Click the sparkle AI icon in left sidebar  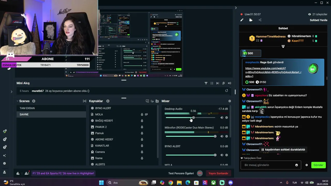point(4,156)
